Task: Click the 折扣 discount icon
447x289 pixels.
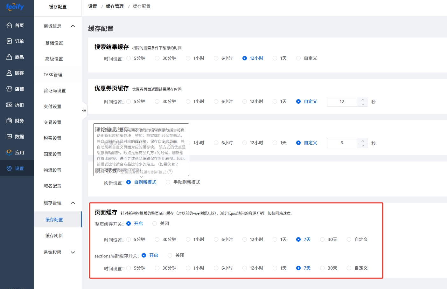Action: [x=9, y=105]
